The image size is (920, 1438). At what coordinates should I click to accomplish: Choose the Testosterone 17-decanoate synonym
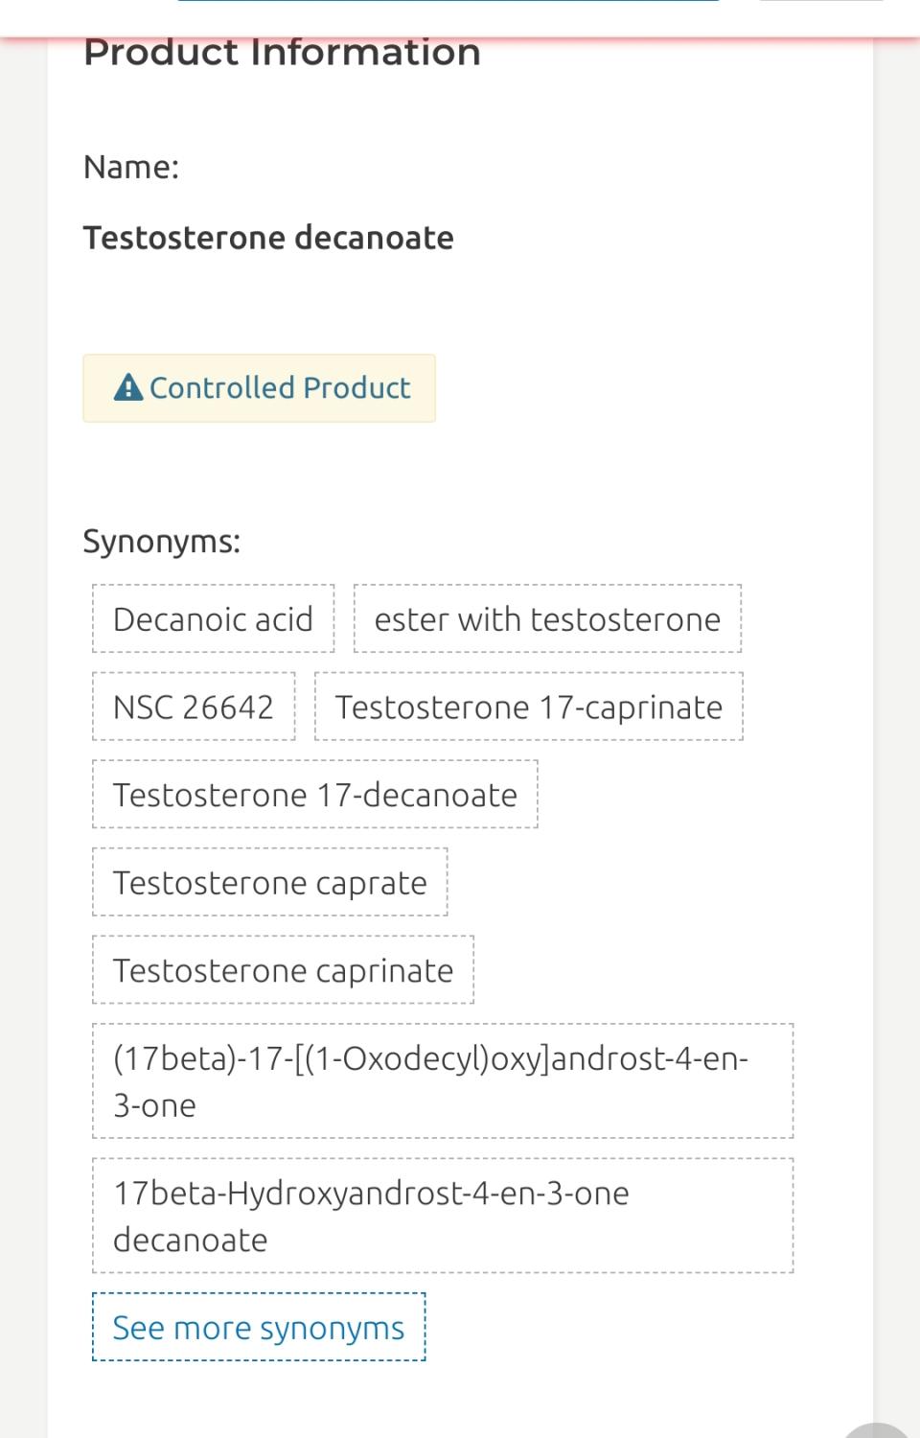click(315, 795)
